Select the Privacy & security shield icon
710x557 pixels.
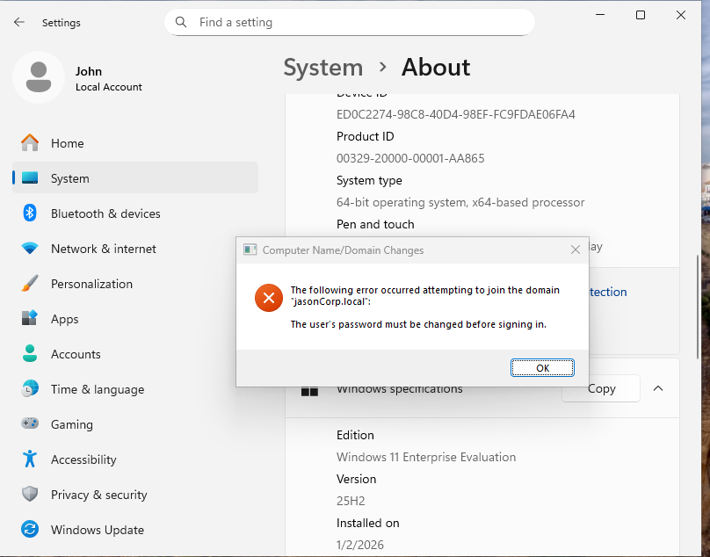(x=30, y=495)
